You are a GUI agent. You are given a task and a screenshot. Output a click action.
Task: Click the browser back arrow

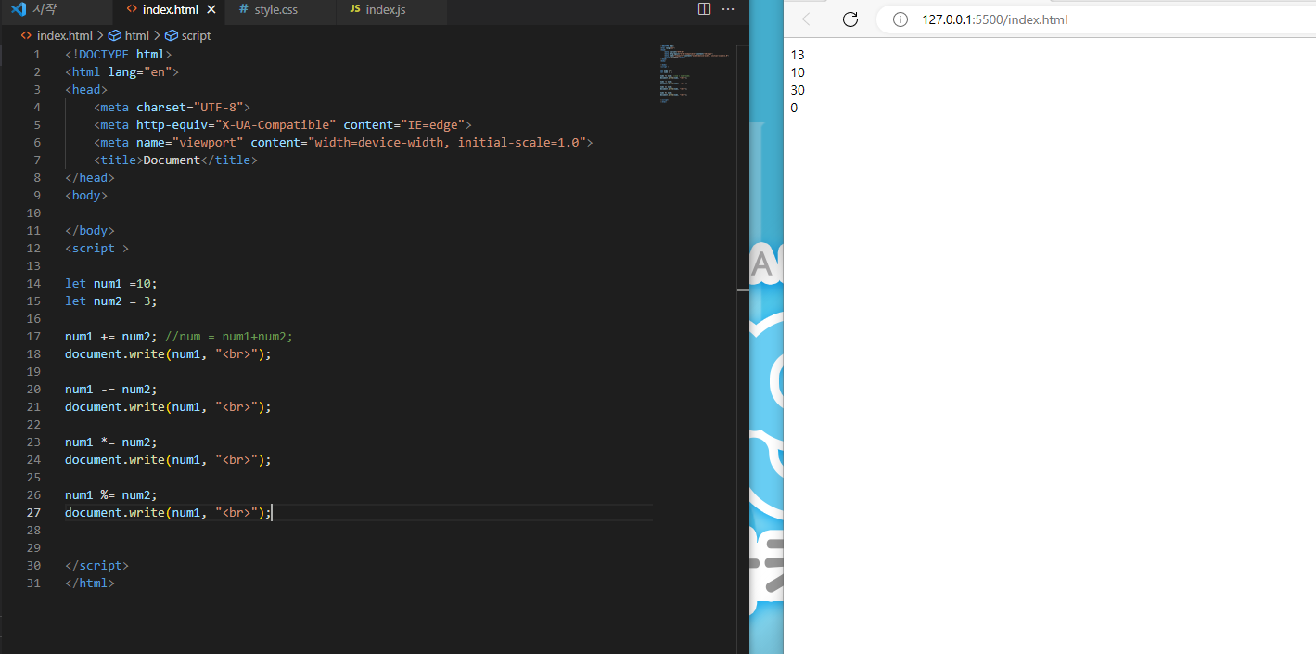810,19
